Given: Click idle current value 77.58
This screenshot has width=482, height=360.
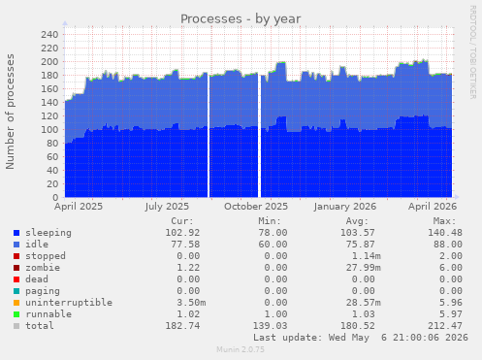Looking at the screenshot, I should (x=185, y=245).
